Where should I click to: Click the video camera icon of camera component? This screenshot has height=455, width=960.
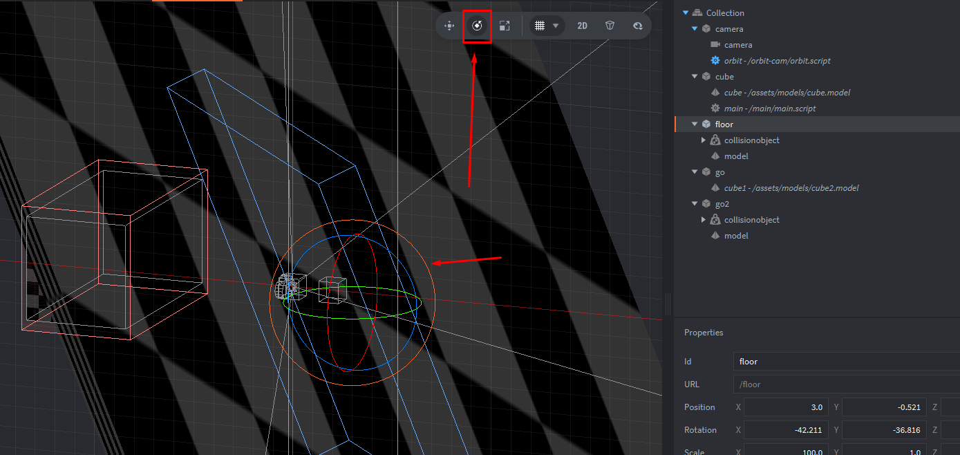(715, 45)
